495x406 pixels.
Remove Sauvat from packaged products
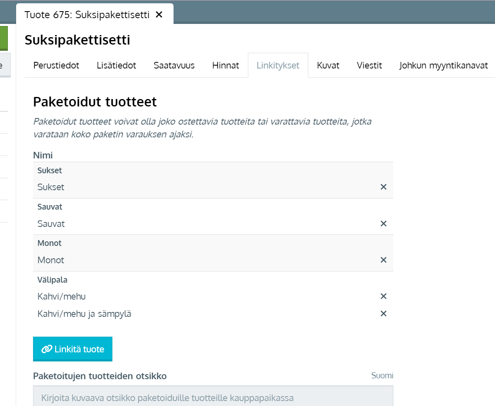point(383,224)
